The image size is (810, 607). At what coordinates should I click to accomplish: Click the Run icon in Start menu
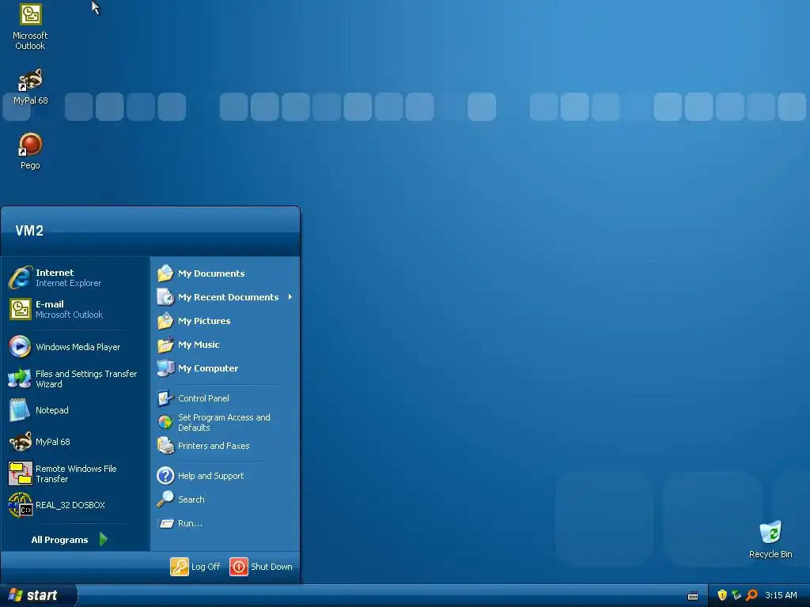tap(166, 523)
